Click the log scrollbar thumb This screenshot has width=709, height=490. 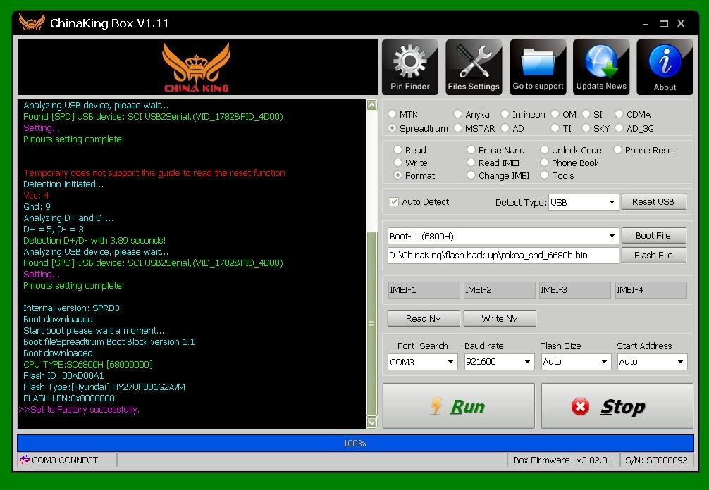(x=371, y=323)
